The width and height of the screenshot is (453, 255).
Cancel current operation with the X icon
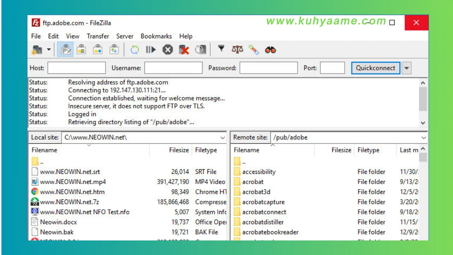coord(167,50)
